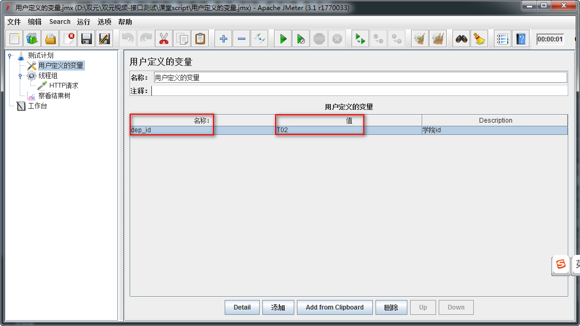Click Start no pauses icon

coord(301,39)
